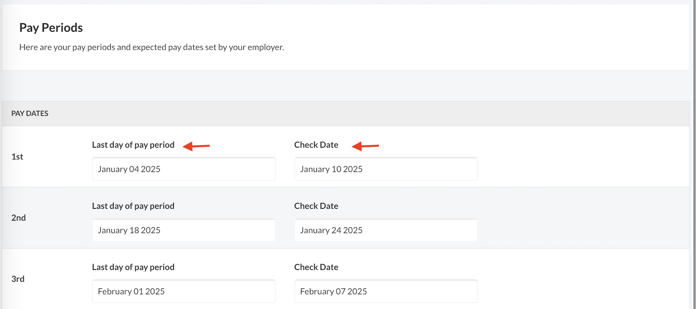Select the February 07 2025 check date field
This screenshot has width=696, height=309.
click(x=386, y=292)
